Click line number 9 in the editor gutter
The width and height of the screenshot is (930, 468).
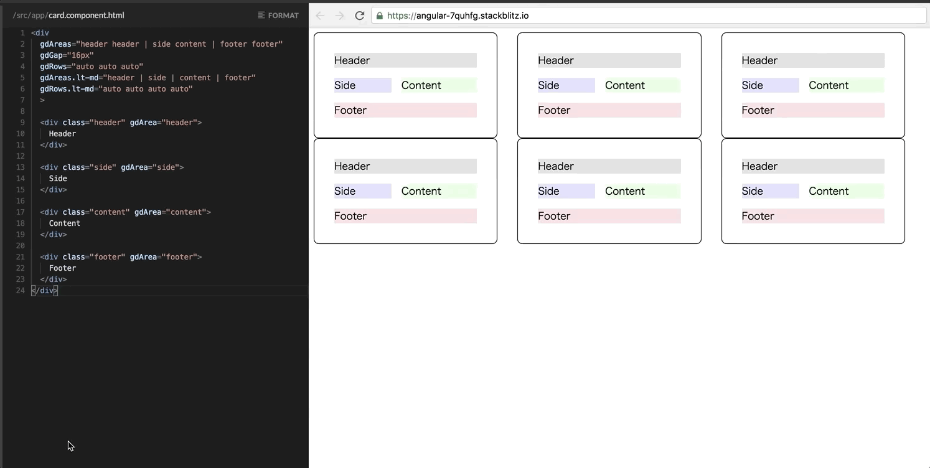(x=22, y=122)
